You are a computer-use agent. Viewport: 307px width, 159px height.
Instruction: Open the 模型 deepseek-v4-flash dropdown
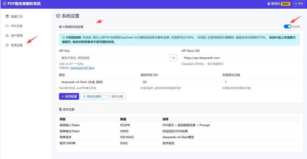coord(98,82)
